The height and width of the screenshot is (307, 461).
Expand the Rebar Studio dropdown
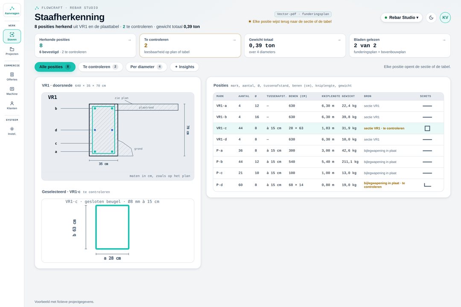pos(401,17)
